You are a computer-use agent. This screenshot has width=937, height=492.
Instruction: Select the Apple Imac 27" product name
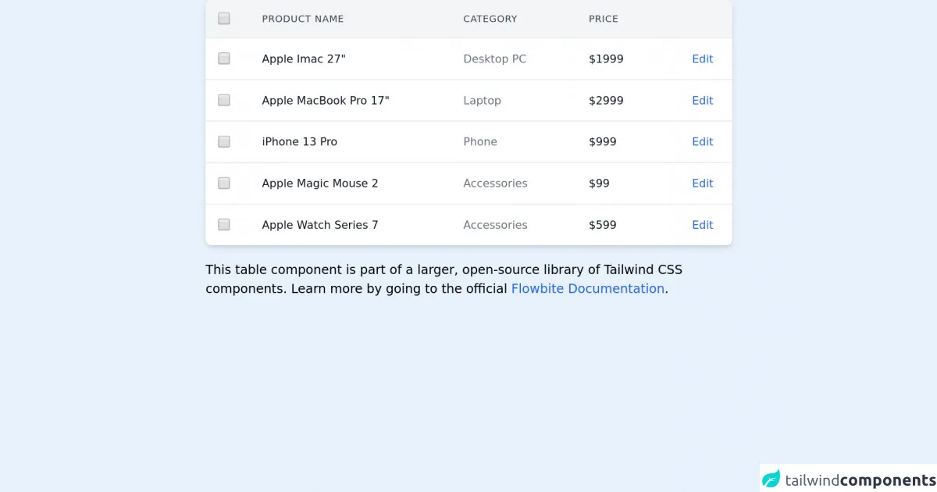pyautogui.click(x=304, y=59)
